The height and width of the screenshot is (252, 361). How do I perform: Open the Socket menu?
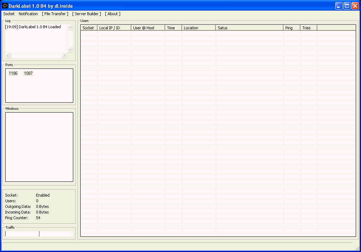(x=8, y=14)
